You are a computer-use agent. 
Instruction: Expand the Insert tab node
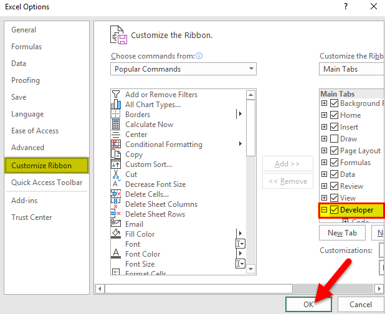[324, 126]
